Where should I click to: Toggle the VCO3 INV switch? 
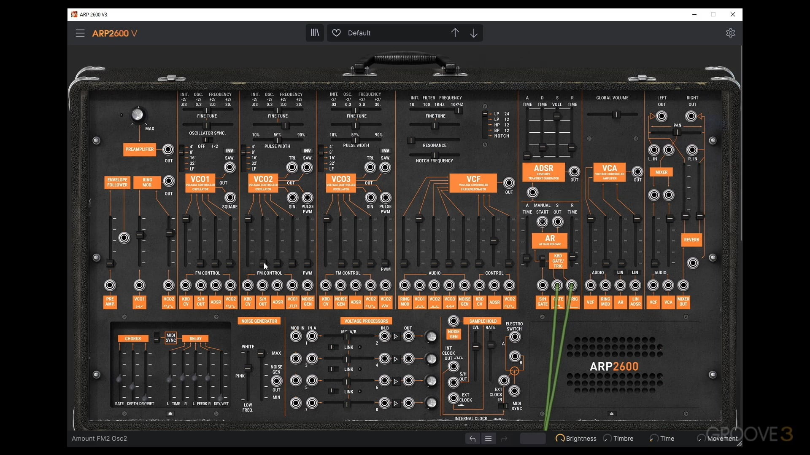[x=385, y=151]
